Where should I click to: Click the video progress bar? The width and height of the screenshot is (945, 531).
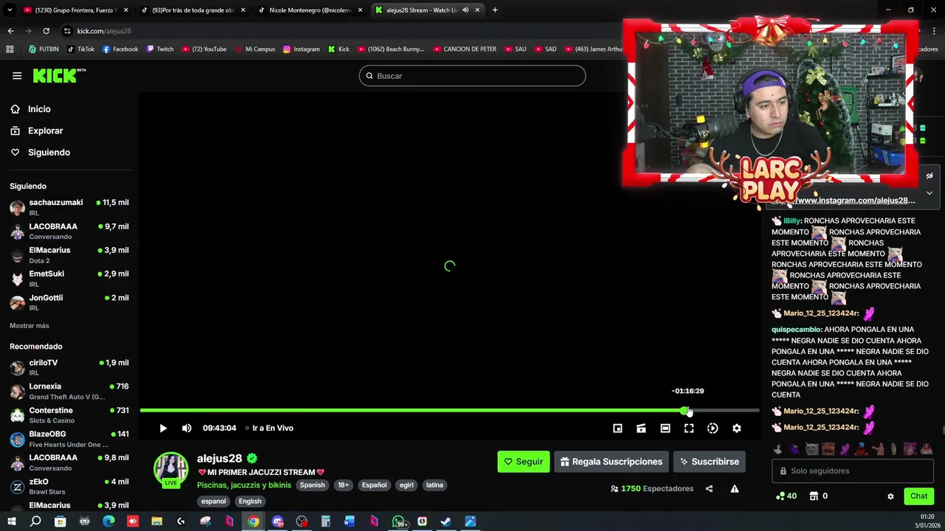(x=450, y=410)
